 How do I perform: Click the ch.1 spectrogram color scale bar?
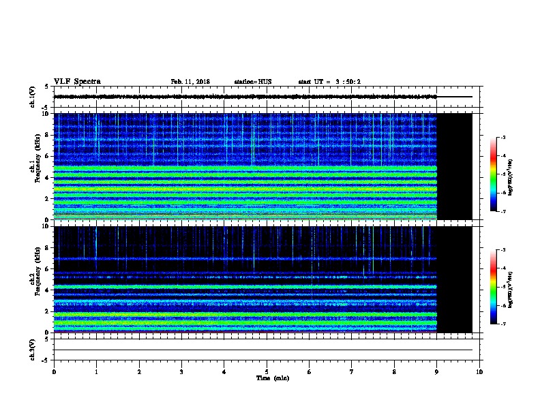point(493,174)
